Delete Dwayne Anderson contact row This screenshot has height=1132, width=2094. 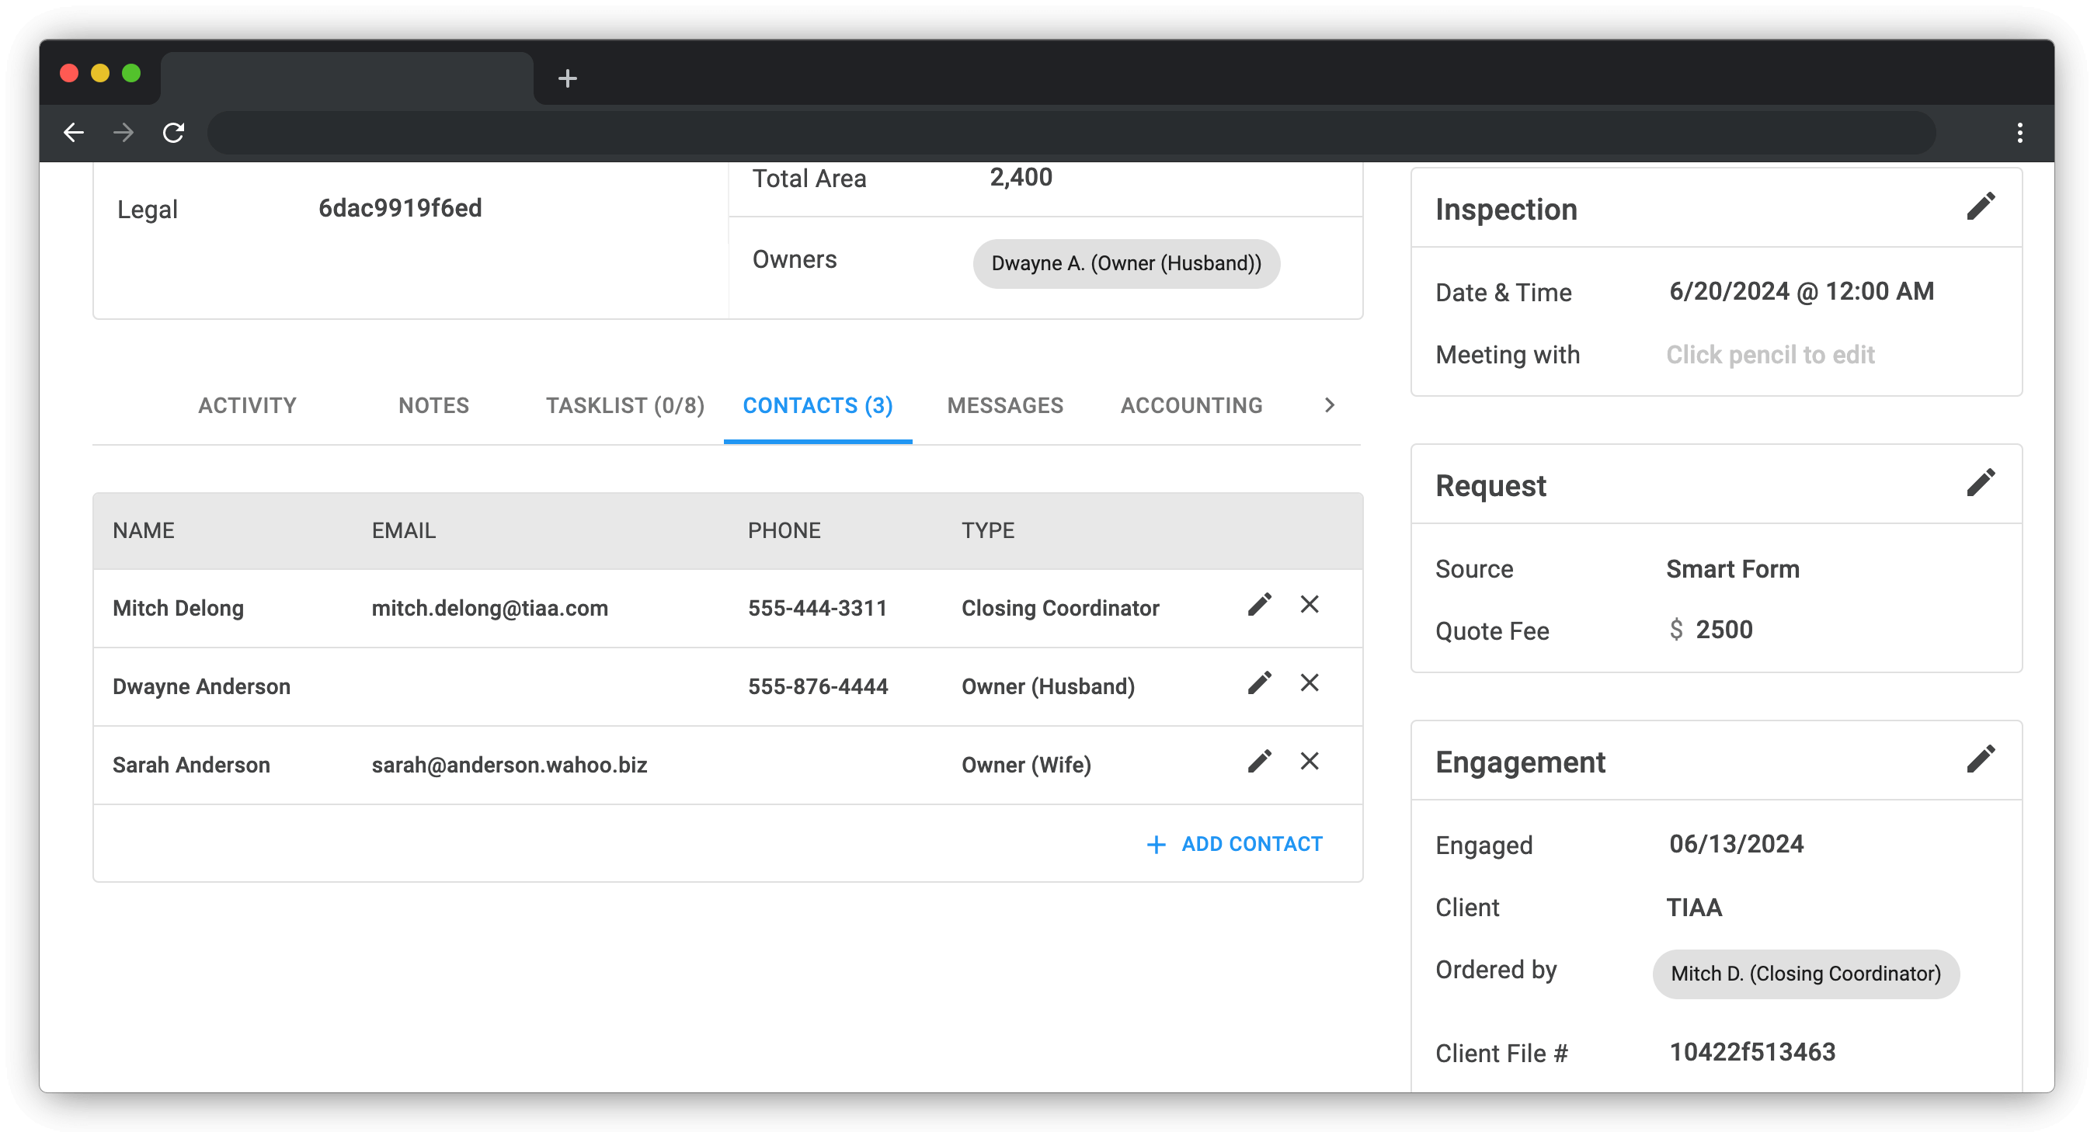(1309, 683)
